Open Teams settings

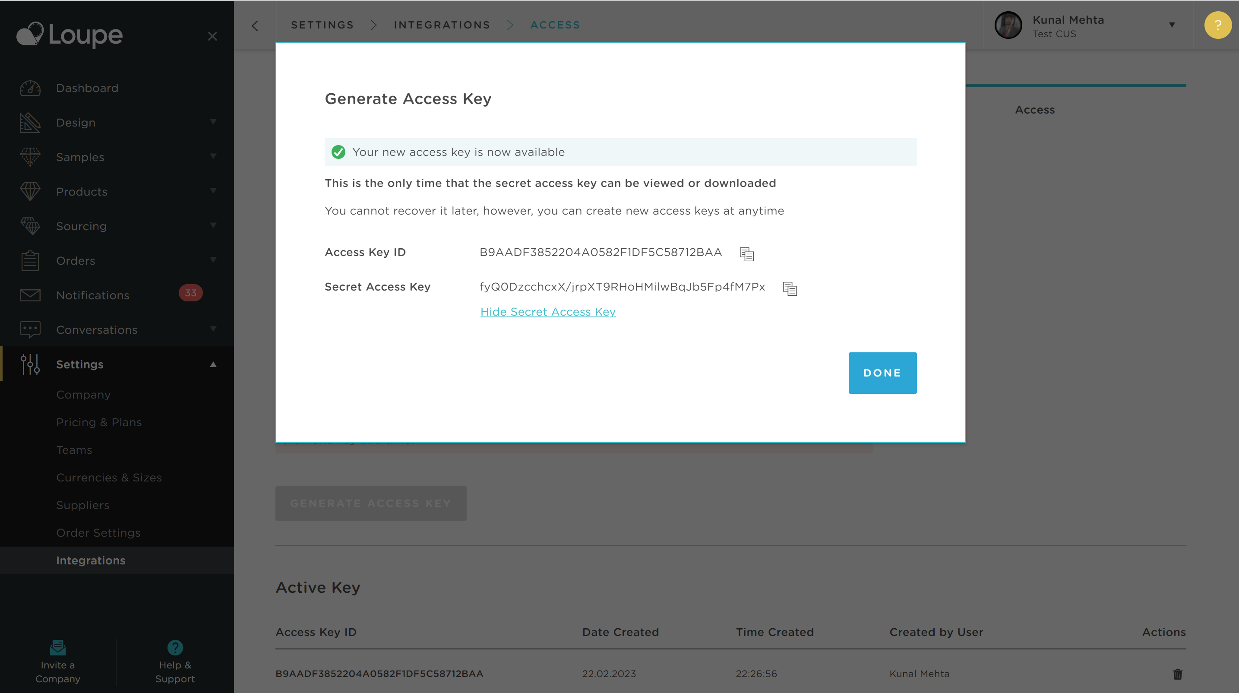tap(74, 449)
